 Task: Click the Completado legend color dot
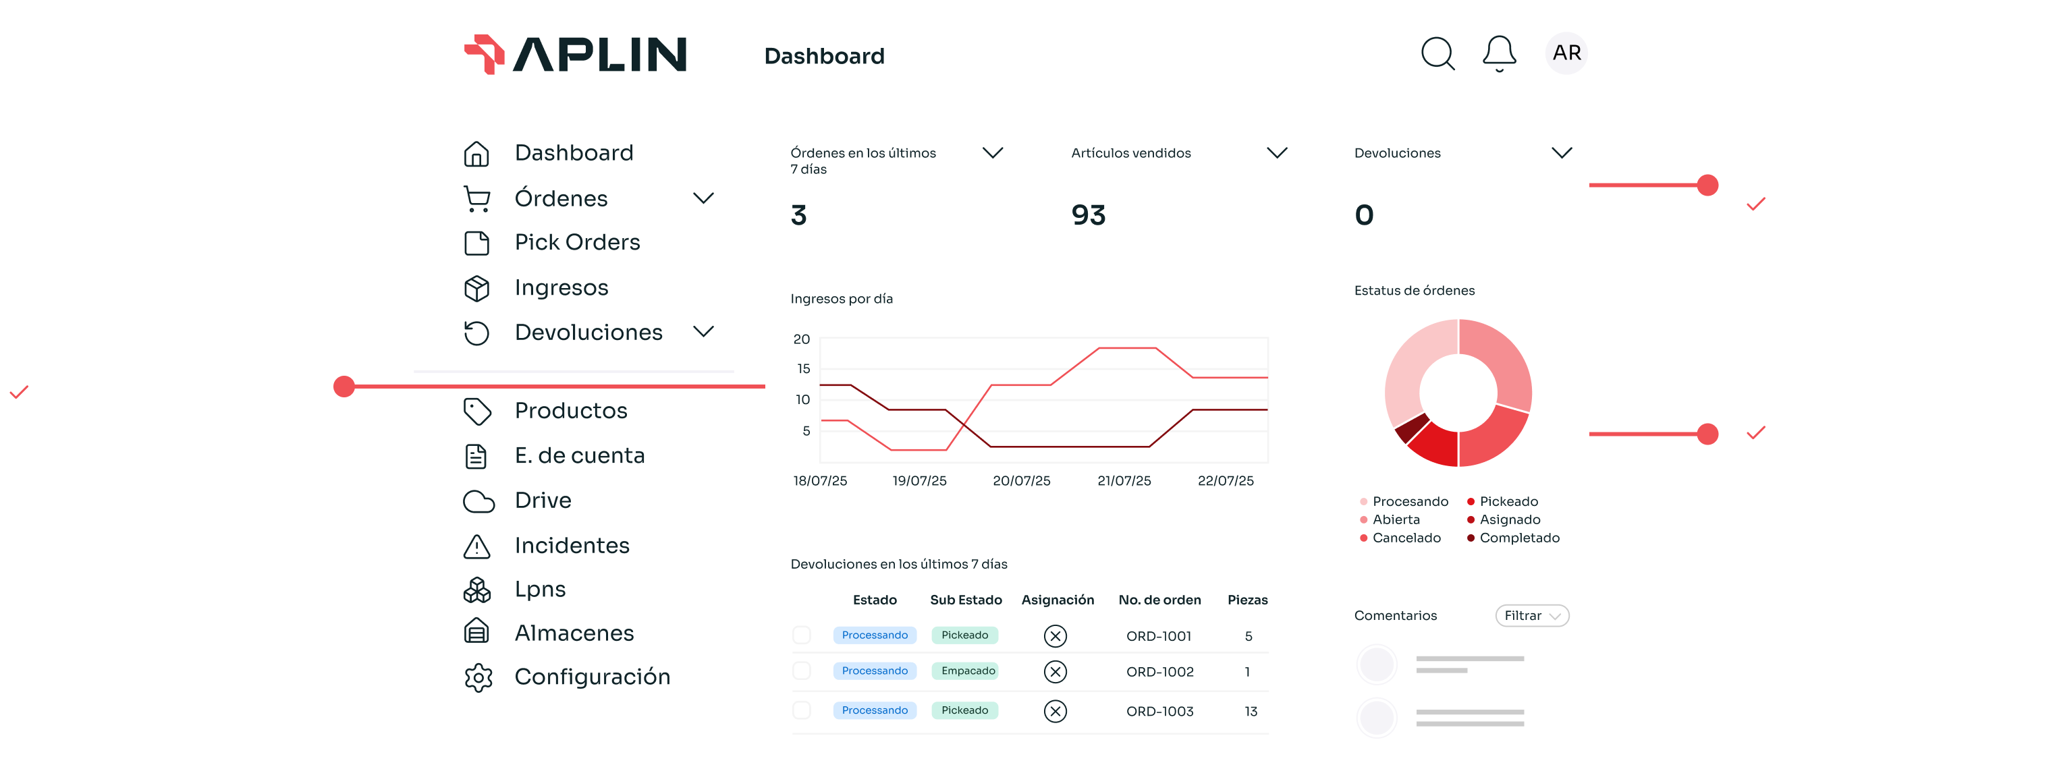tap(1471, 538)
